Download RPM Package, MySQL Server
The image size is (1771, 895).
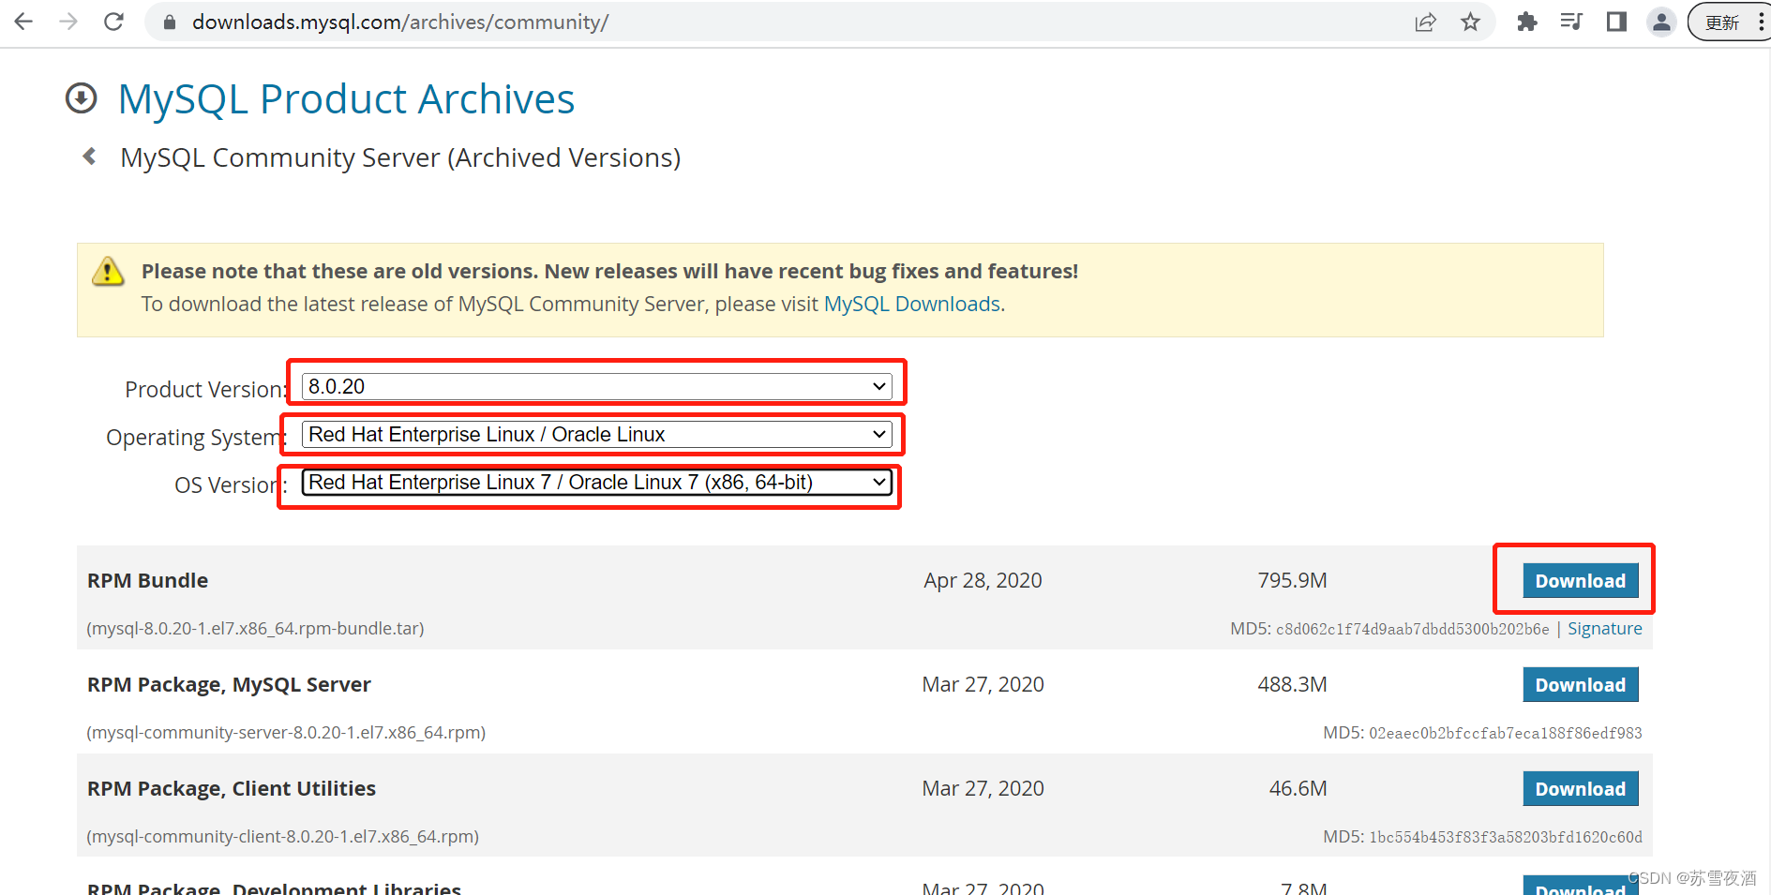point(1581,685)
